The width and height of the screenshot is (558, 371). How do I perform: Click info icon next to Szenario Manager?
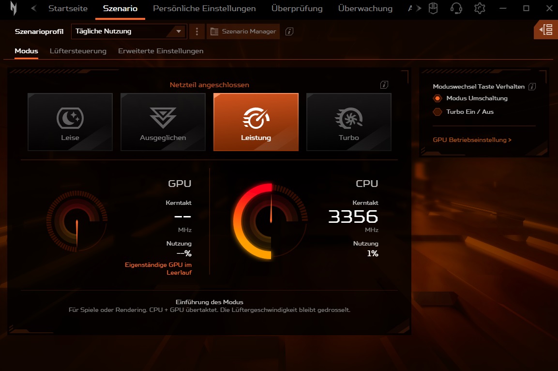tap(289, 31)
